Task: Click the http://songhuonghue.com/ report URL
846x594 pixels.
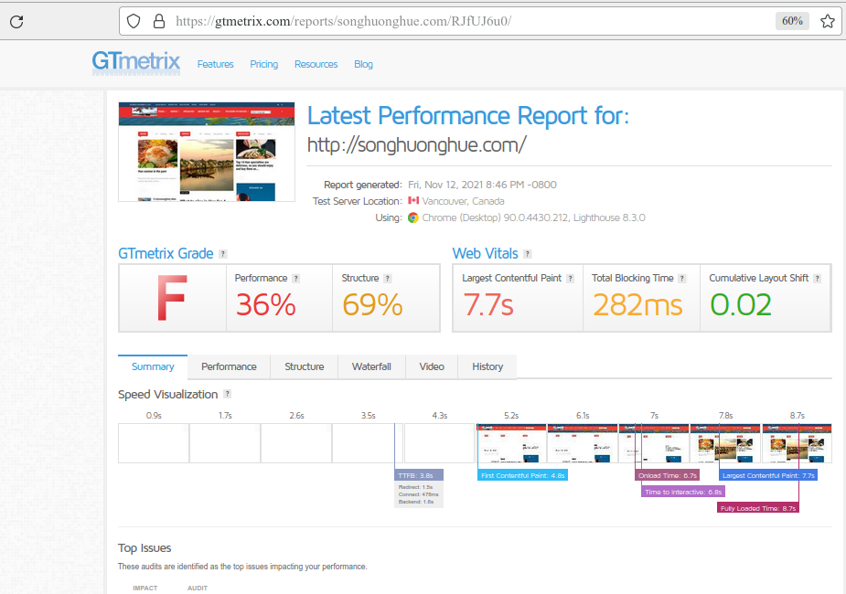Action: click(416, 145)
